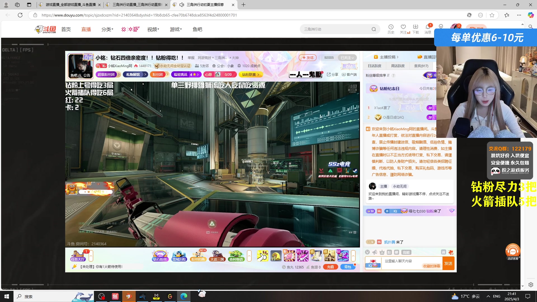Open the 钻石粉丝 icon
537x302 pixels.
click(160, 256)
